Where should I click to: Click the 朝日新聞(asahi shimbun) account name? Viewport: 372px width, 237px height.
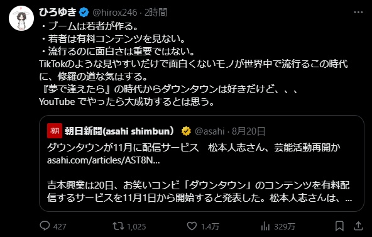[x=119, y=131]
